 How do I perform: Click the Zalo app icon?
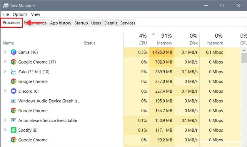[14, 72]
